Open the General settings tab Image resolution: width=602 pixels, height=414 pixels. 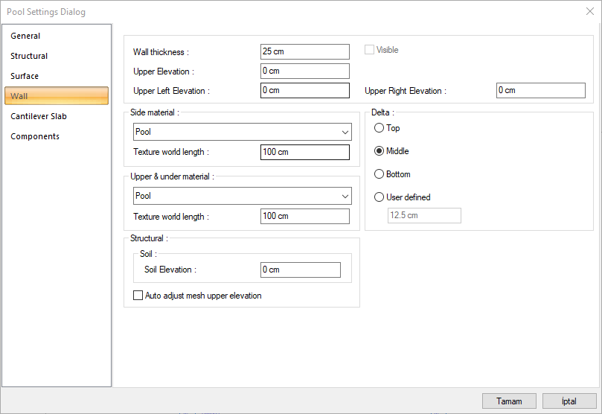click(25, 36)
